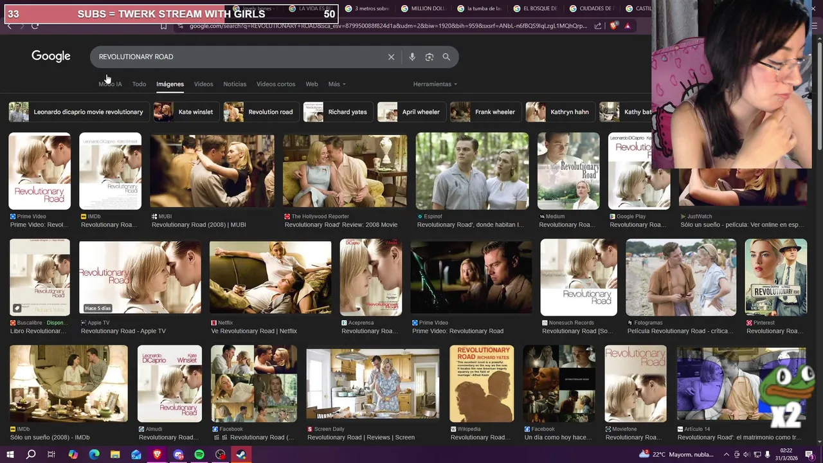Open the notification center icon
The image size is (823, 463).
[x=809, y=455]
